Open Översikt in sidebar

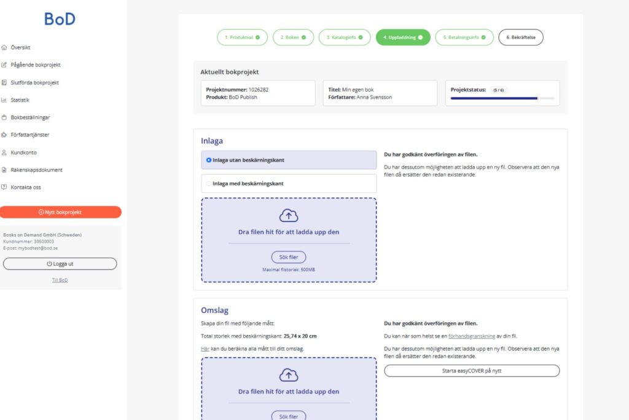coord(20,47)
